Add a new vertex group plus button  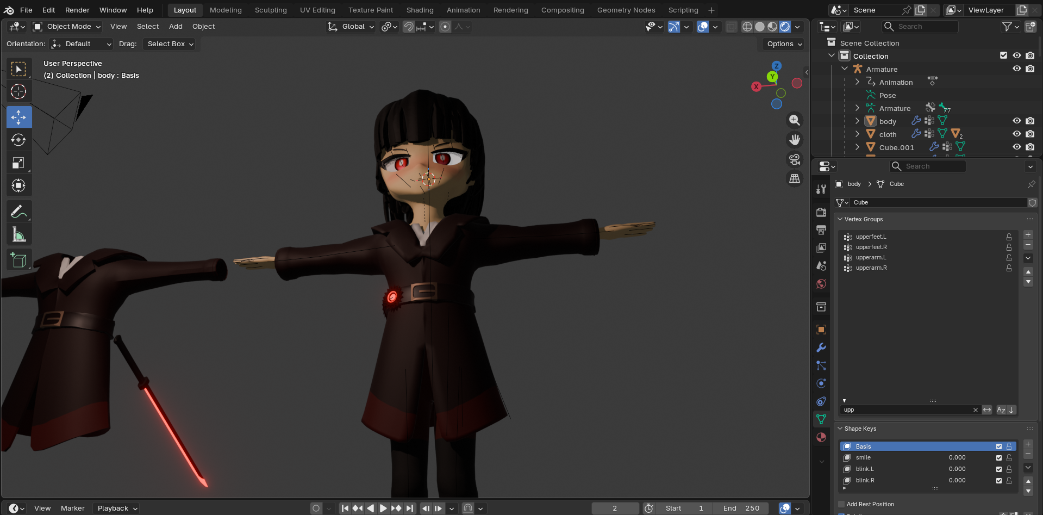pyautogui.click(x=1028, y=235)
